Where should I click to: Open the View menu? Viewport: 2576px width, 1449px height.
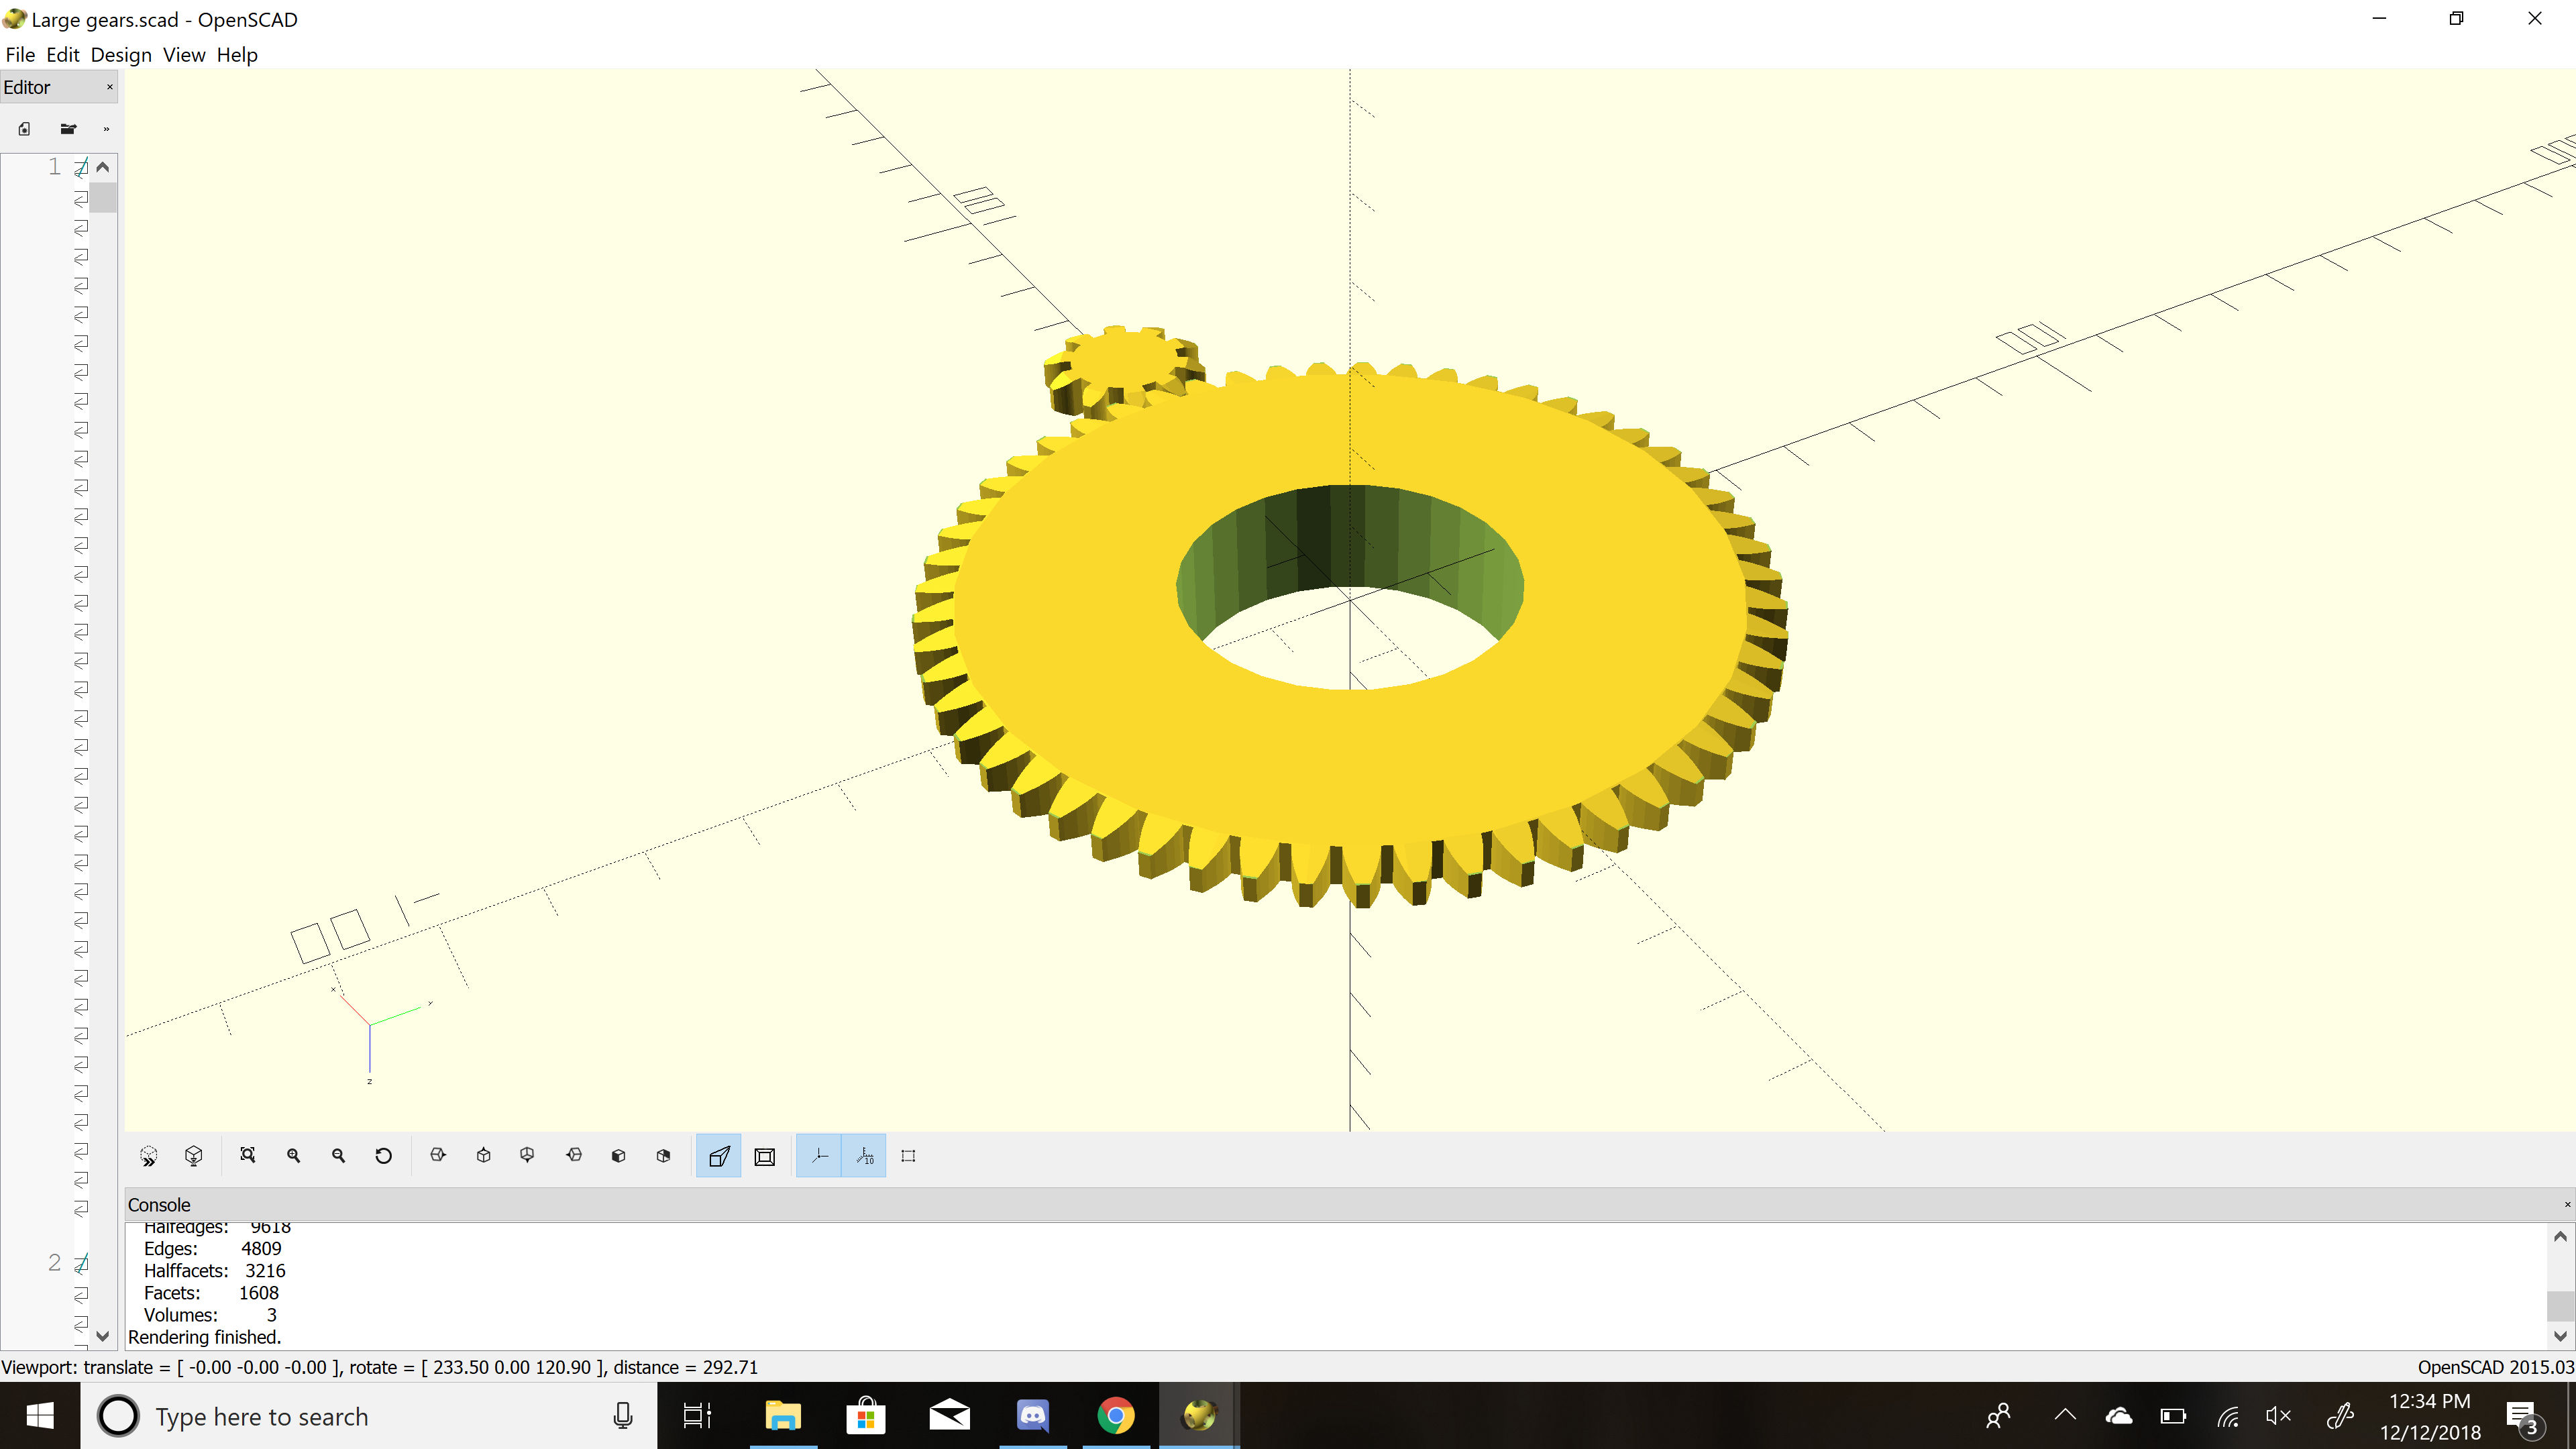click(x=184, y=55)
